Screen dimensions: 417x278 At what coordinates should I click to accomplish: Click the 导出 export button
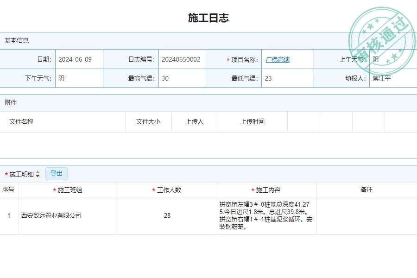pyautogui.click(x=57, y=173)
